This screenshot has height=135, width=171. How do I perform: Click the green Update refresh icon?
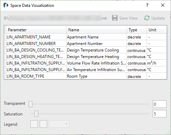click(x=147, y=18)
